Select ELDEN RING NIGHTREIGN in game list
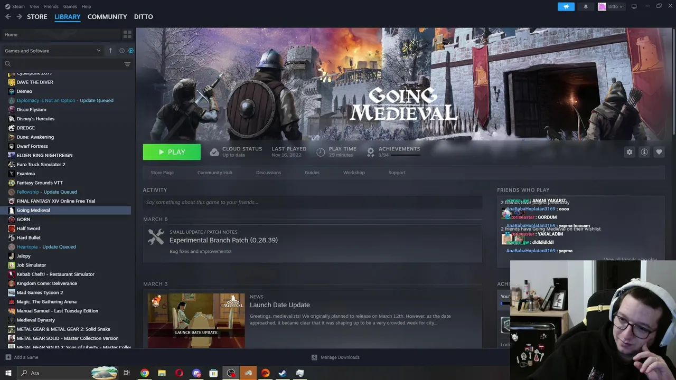676x380 pixels. (44, 156)
